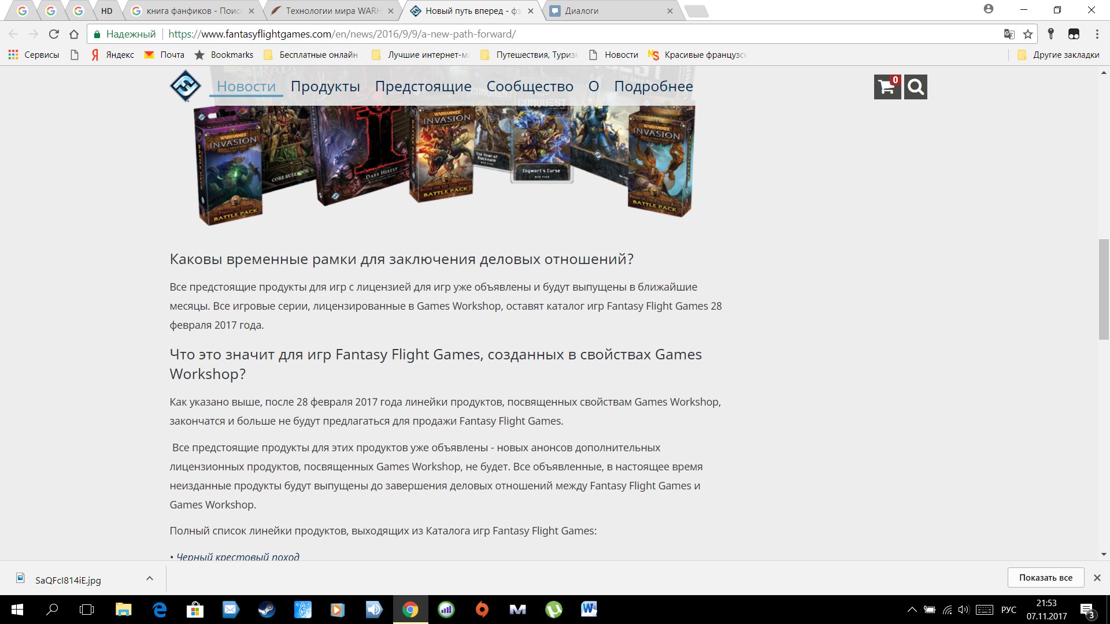
Task: Open the Лучшие интернет bookmarks folder
Action: [420, 55]
